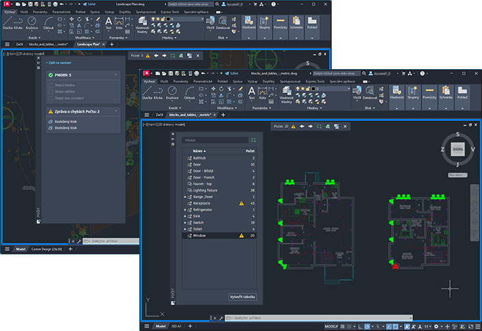Open Vložit ribbon tab in front window
Screen dimensions: 482x331
pos(164,81)
